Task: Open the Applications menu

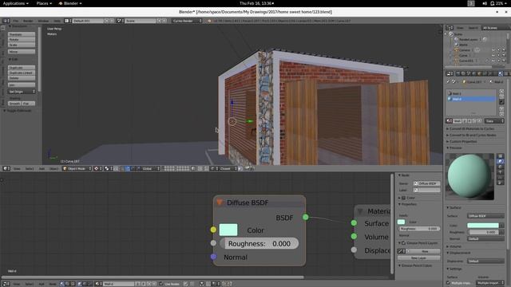Action: [x=16, y=3]
